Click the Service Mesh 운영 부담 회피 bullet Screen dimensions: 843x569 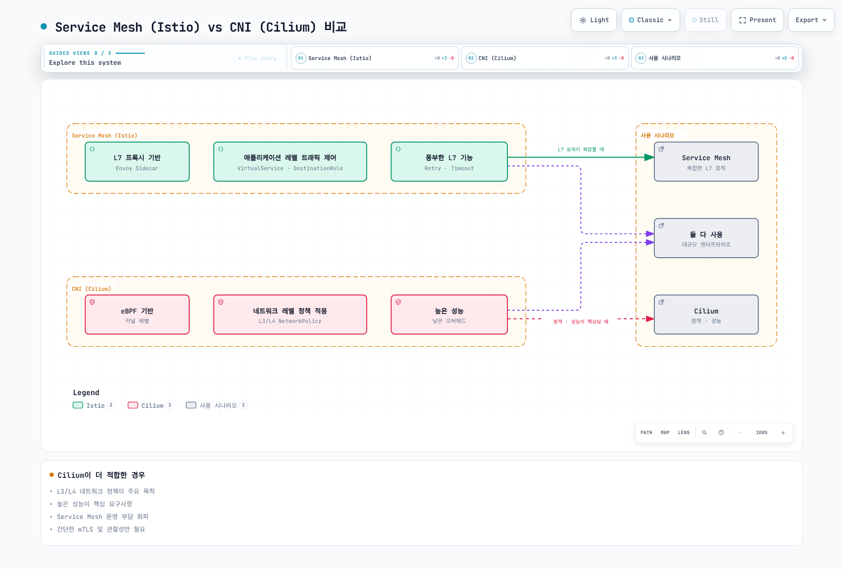[x=103, y=517]
